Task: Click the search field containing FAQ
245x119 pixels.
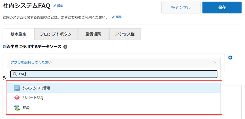Action: click(114, 74)
